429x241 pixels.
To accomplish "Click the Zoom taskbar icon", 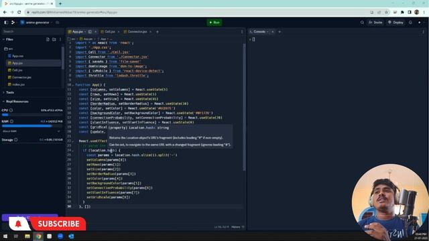I will point(60,236).
